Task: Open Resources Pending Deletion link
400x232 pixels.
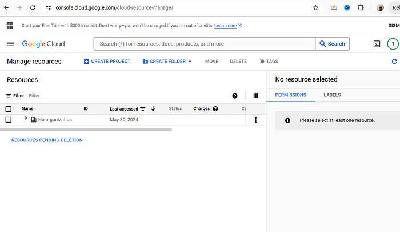Action: click(47, 140)
